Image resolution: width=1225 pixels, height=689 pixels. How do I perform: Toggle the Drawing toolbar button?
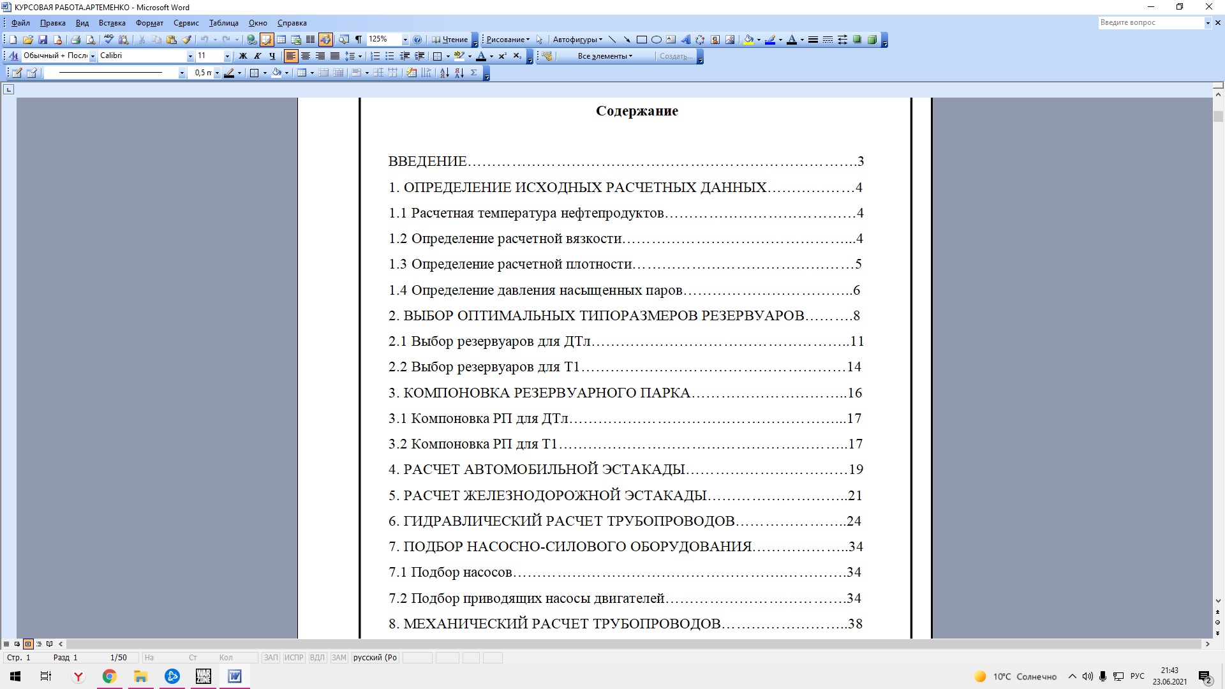coord(325,40)
